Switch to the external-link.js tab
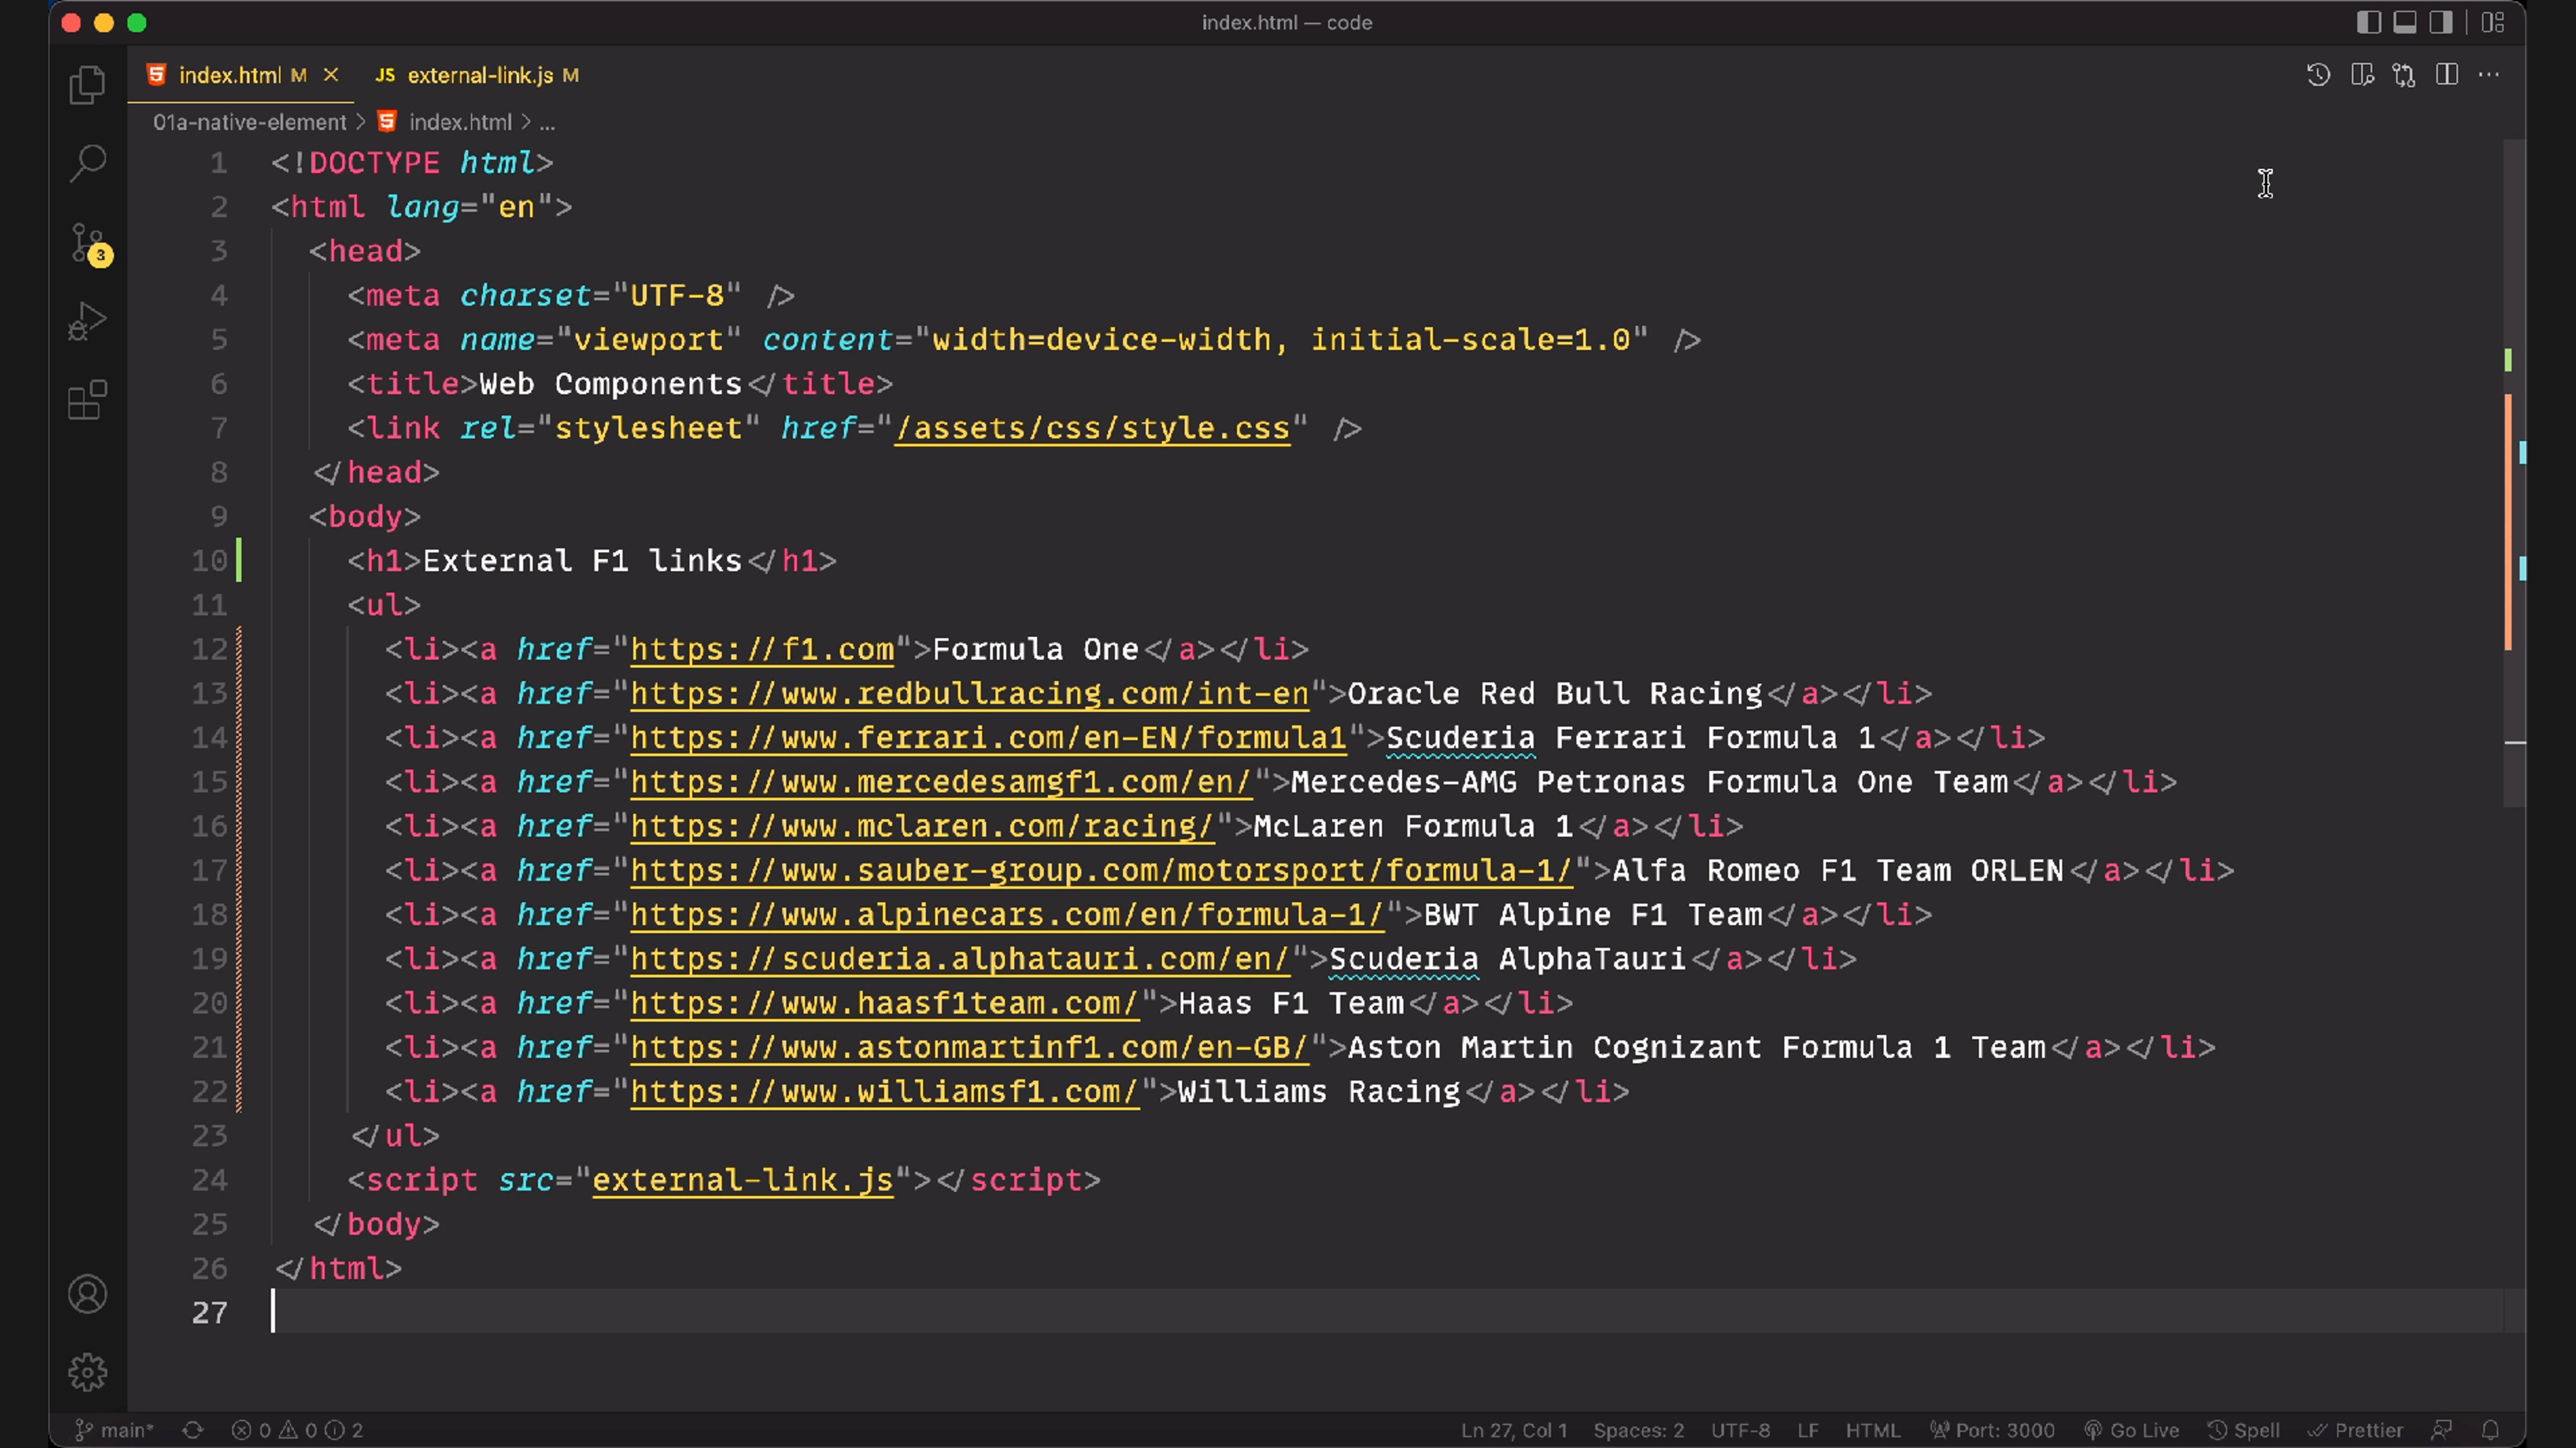 pos(479,75)
